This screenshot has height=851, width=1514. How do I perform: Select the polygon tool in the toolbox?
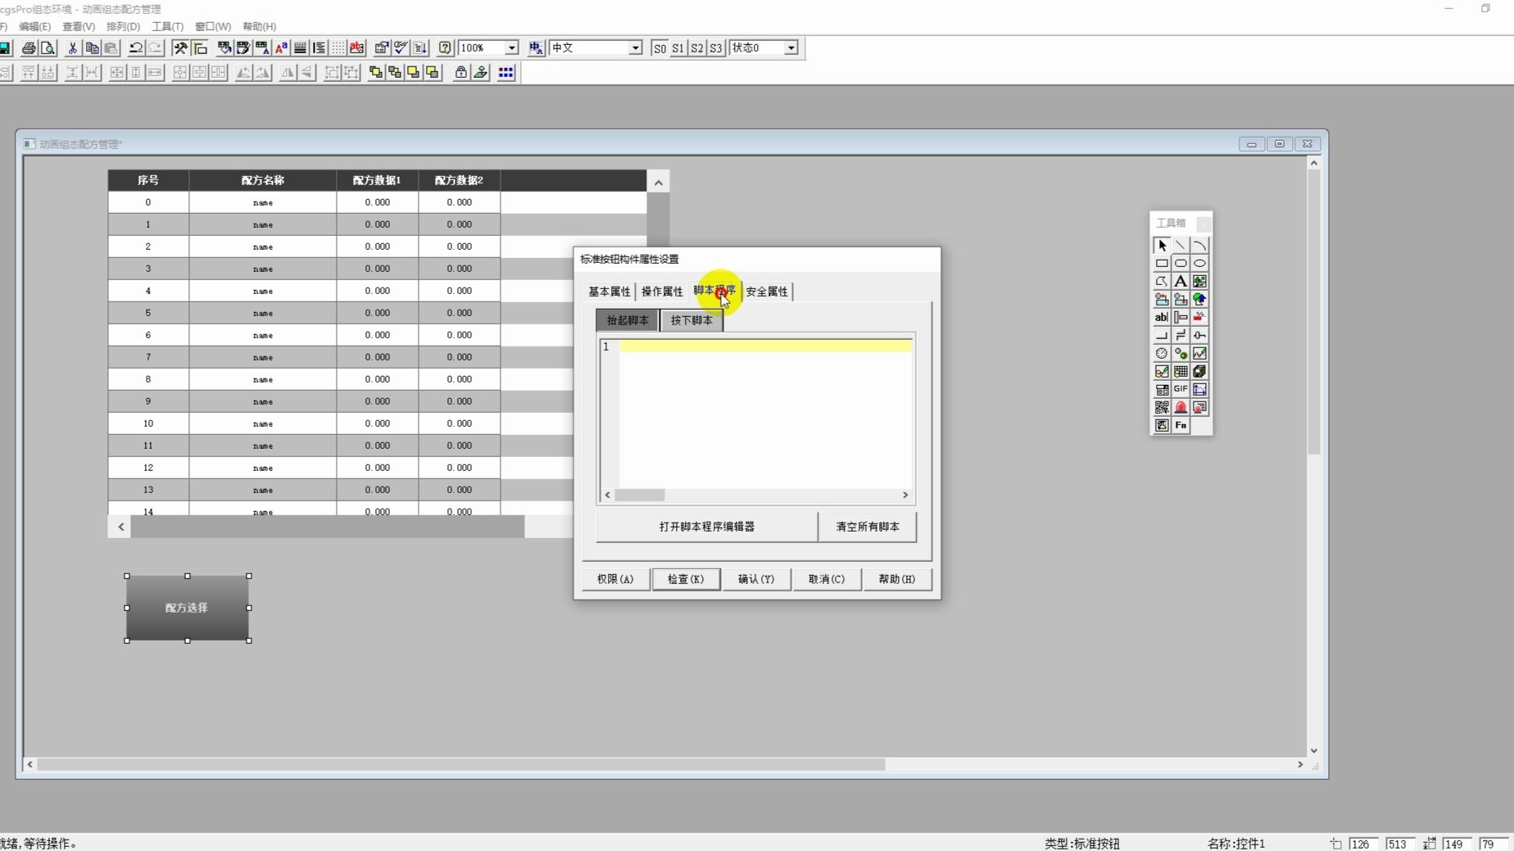point(1162,282)
